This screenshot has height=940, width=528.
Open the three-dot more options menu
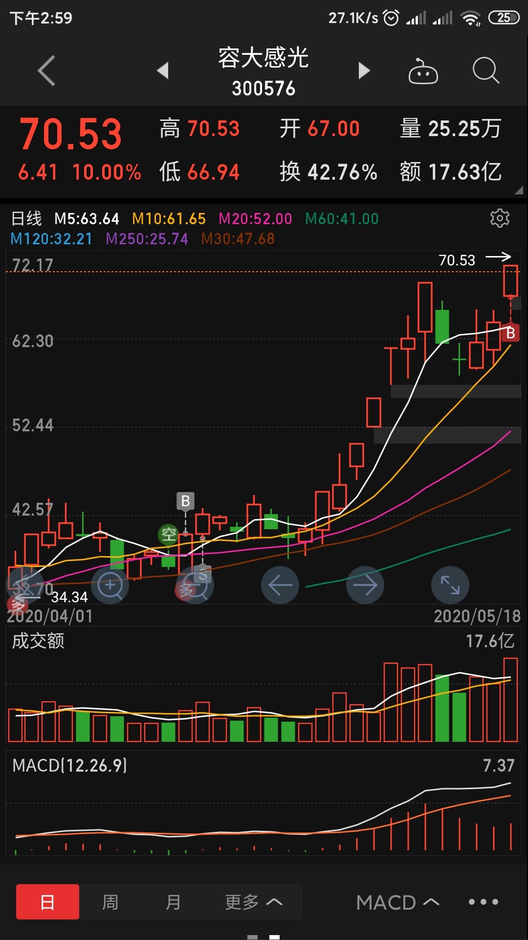click(x=483, y=902)
